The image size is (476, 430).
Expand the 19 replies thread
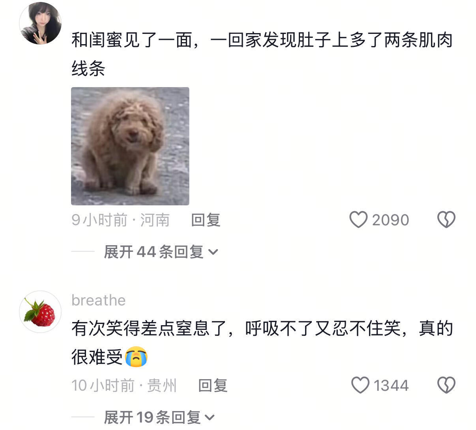pos(159,417)
